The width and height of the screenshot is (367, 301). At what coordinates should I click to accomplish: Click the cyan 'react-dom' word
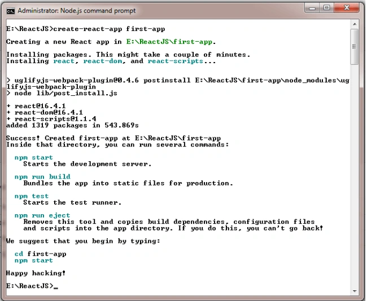coord(103,61)
